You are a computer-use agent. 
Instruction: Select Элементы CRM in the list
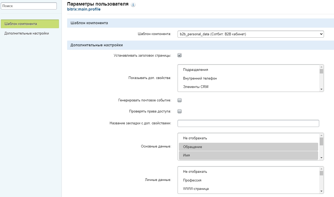point(248,87)
